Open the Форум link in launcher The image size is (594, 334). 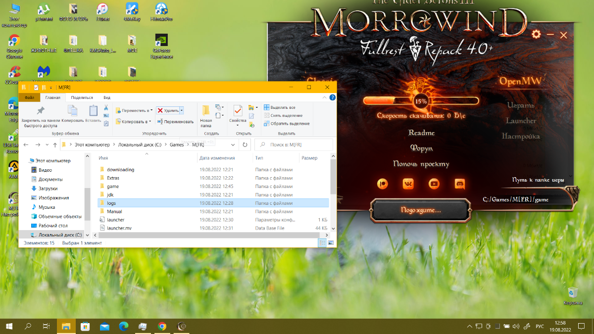pyautogui.click(x=421, y=148)
